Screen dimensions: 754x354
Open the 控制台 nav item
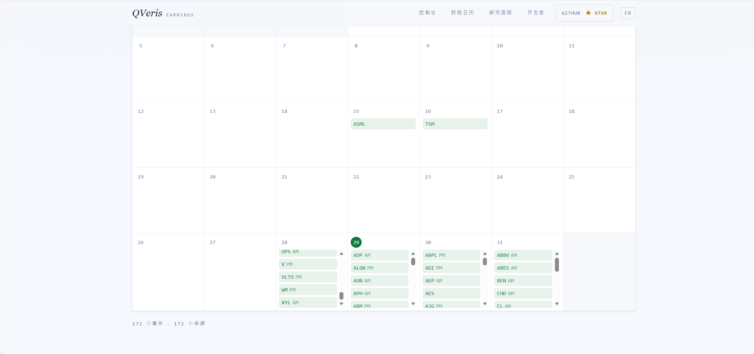427,13
